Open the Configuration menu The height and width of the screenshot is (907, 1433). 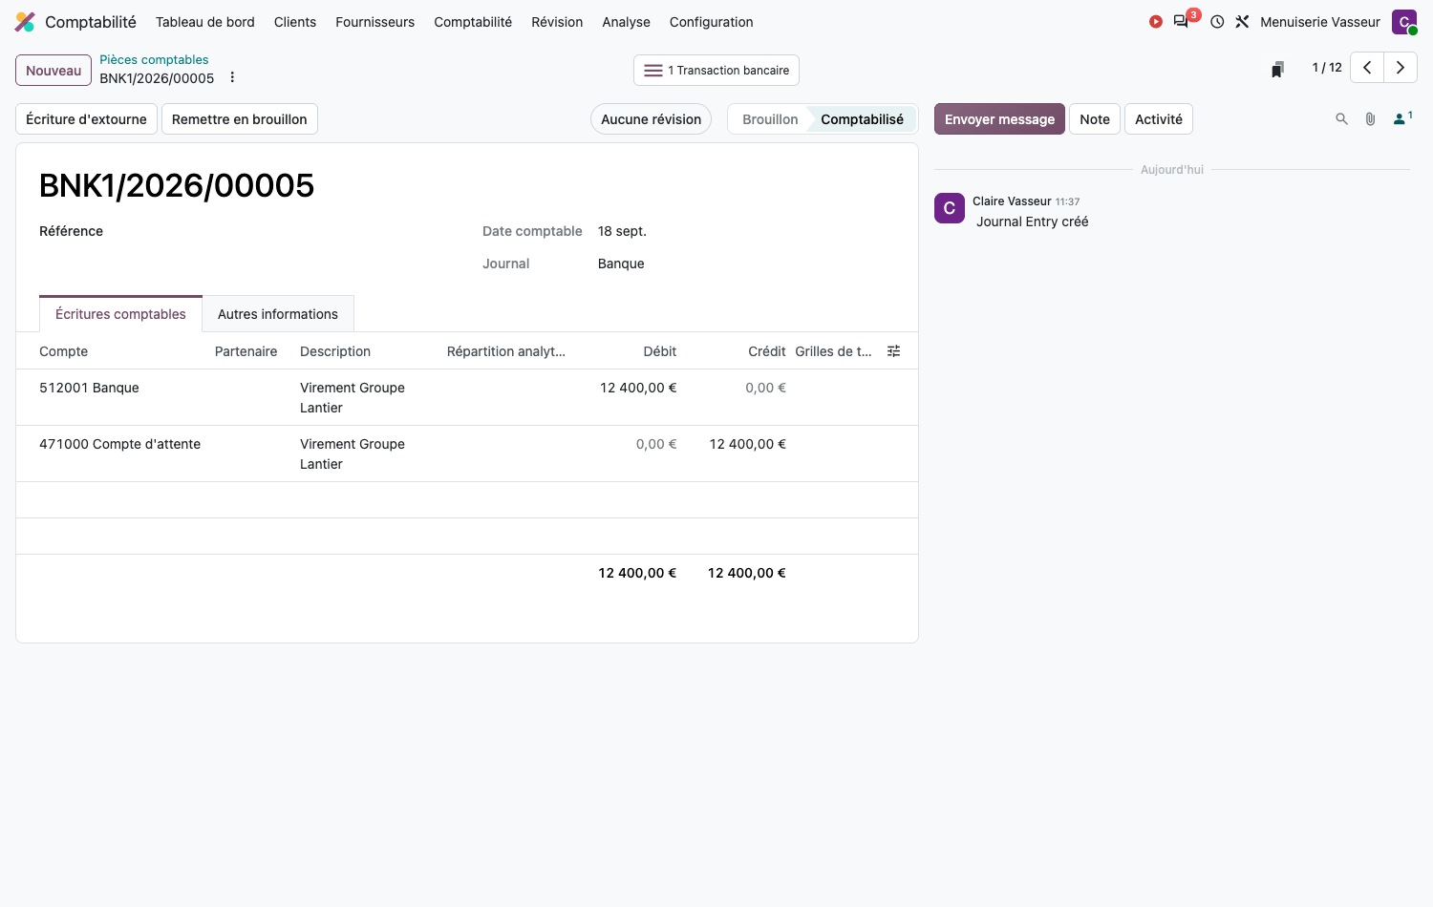711,22
